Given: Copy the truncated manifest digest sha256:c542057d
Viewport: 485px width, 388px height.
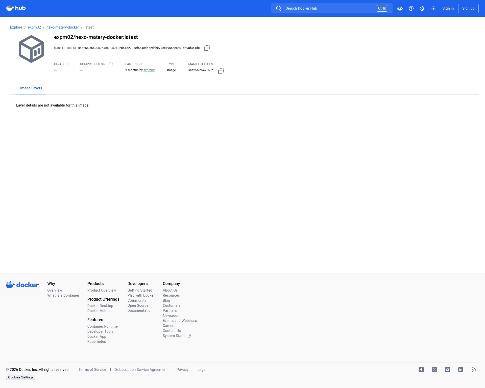Looking at the screenshot, I should [x=221, y=71].
